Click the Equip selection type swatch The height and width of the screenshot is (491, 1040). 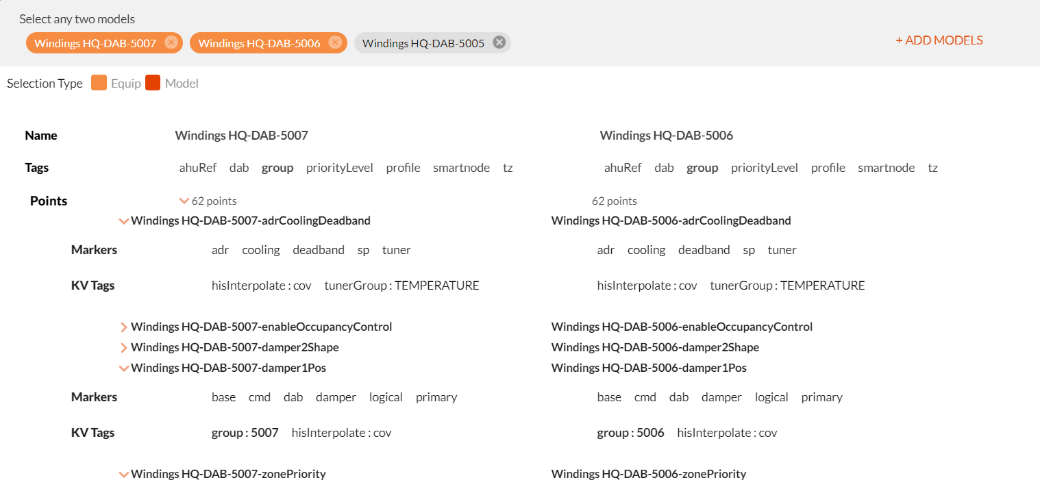point(99,82)
